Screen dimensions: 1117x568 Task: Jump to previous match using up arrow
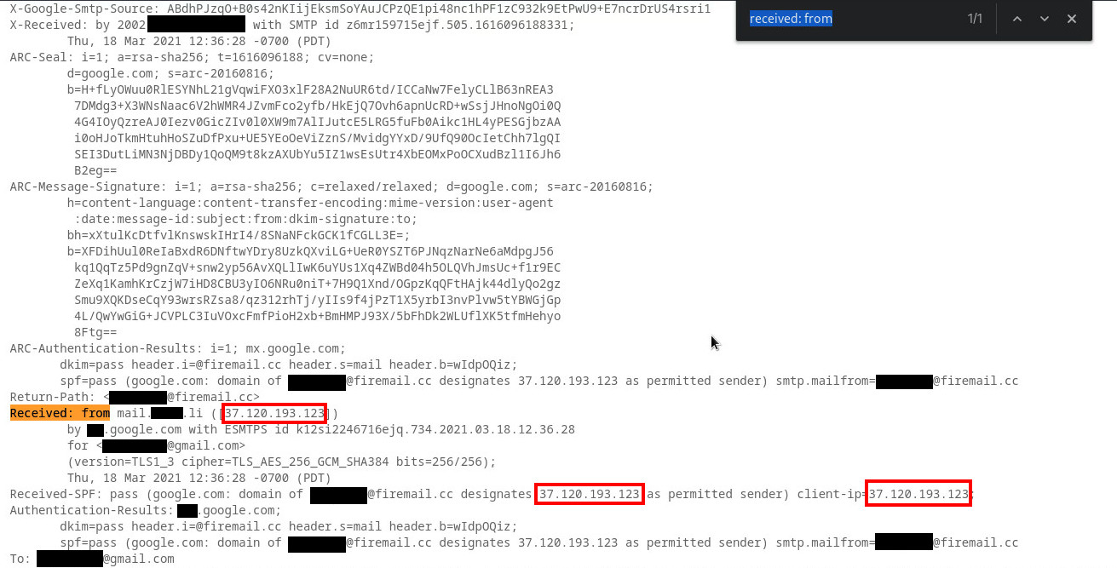(x=1016, y=19)
